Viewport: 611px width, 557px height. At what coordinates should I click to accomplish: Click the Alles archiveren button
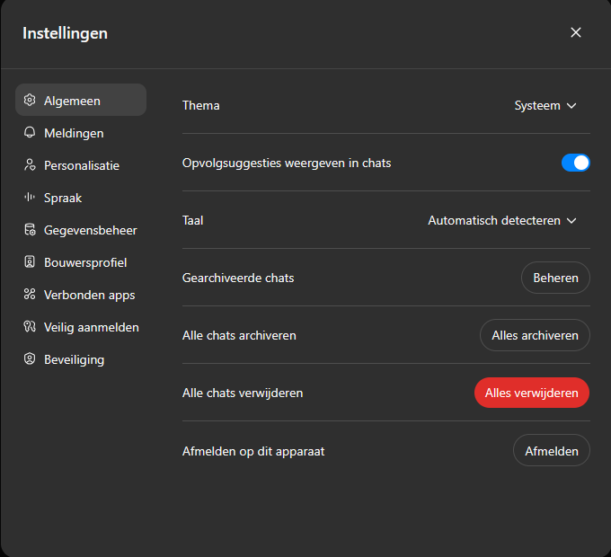tap(535, 335)
